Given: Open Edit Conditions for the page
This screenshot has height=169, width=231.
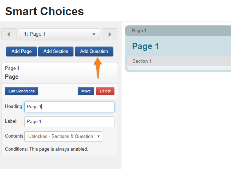Looking at the screenshot, I should point(22,91).
